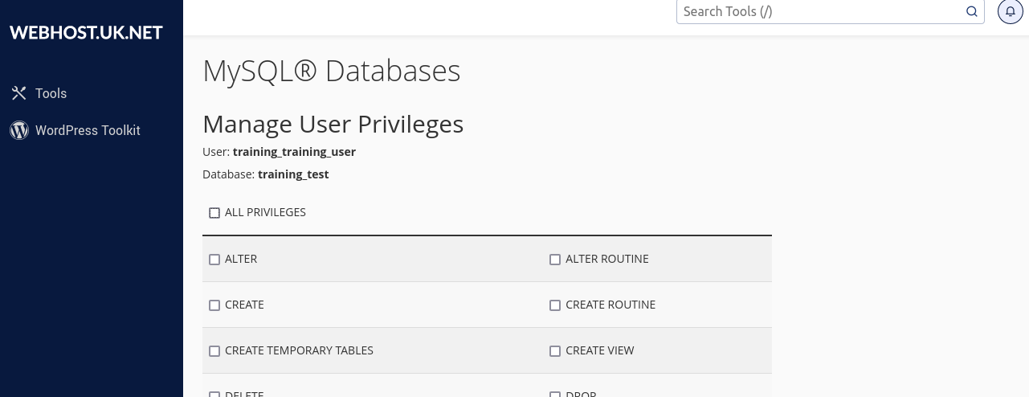This screenshot has height=397, width=1029.
Task: Enable the ALTER privilege checkbox
Action: click(x=214, y=260)
